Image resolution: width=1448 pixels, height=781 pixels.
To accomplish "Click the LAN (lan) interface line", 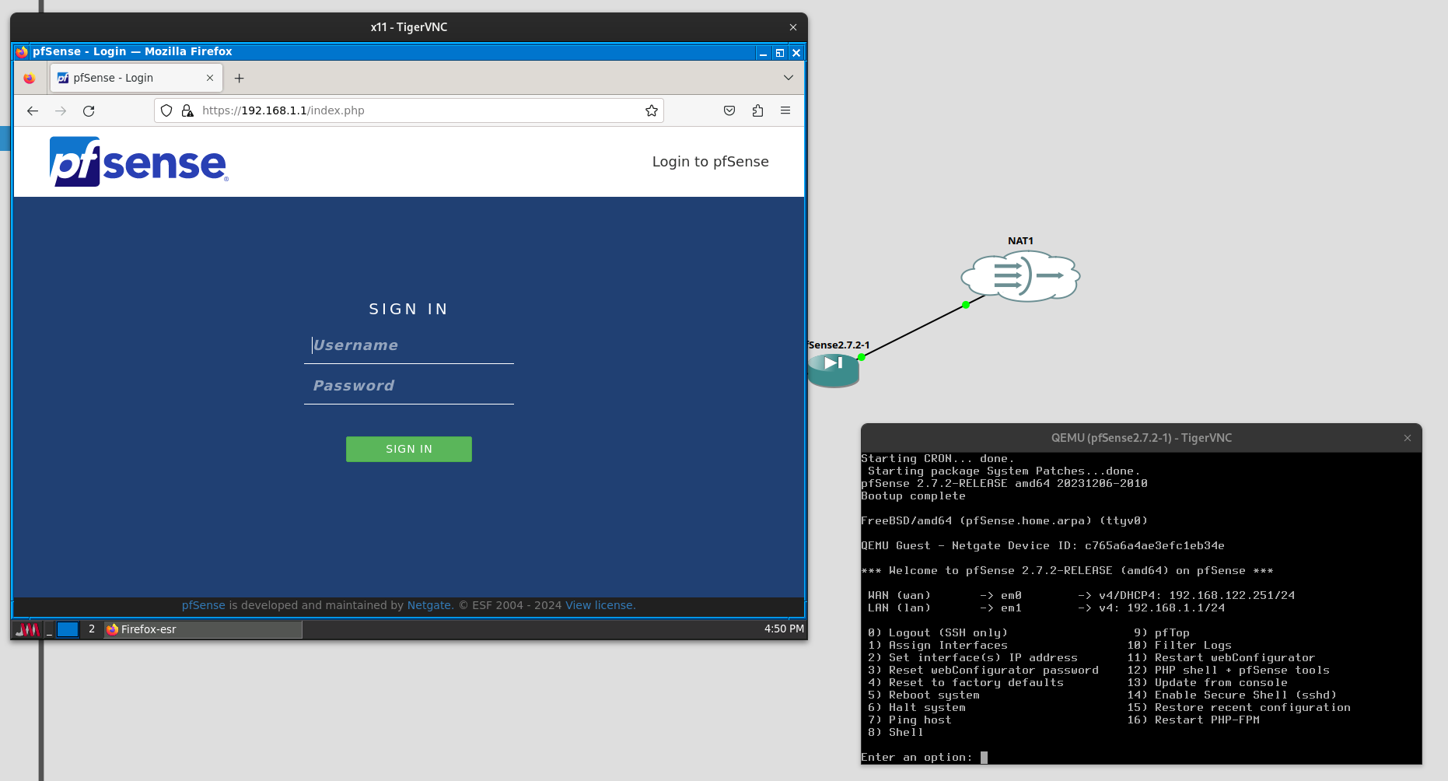I will [1047, 608].
